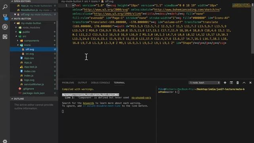This screenshot has height=143, width=254.
Task: Collapse the src folder
Action: tap(16, 36)
